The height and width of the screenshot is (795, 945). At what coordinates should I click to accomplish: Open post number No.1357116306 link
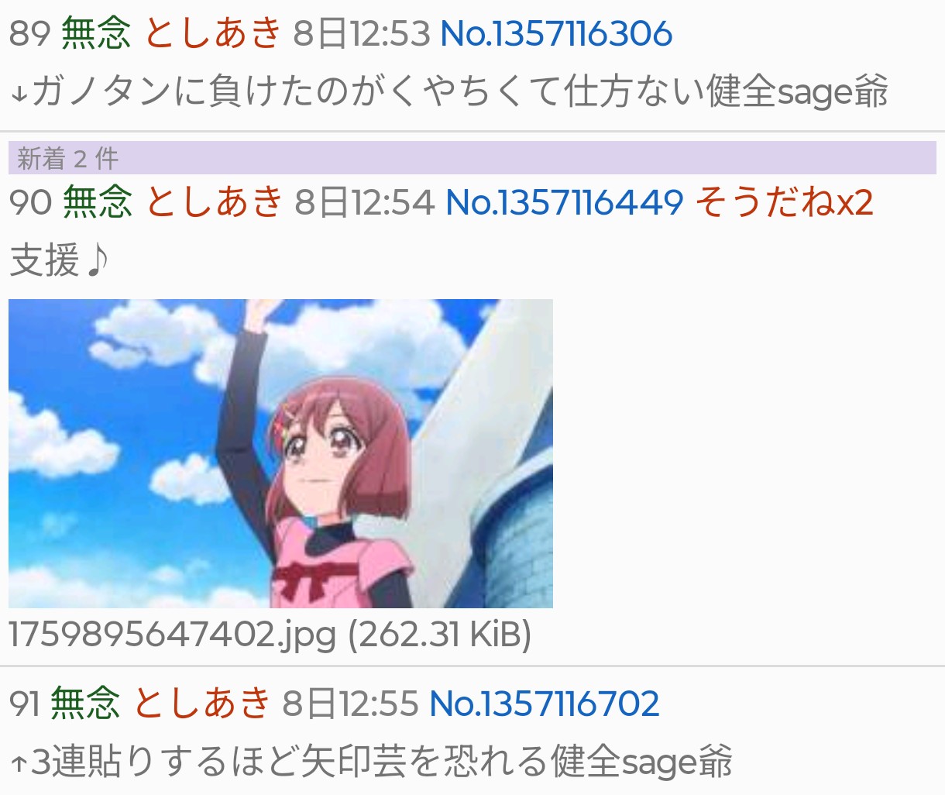pyautogui.click(x=556, y=33)
